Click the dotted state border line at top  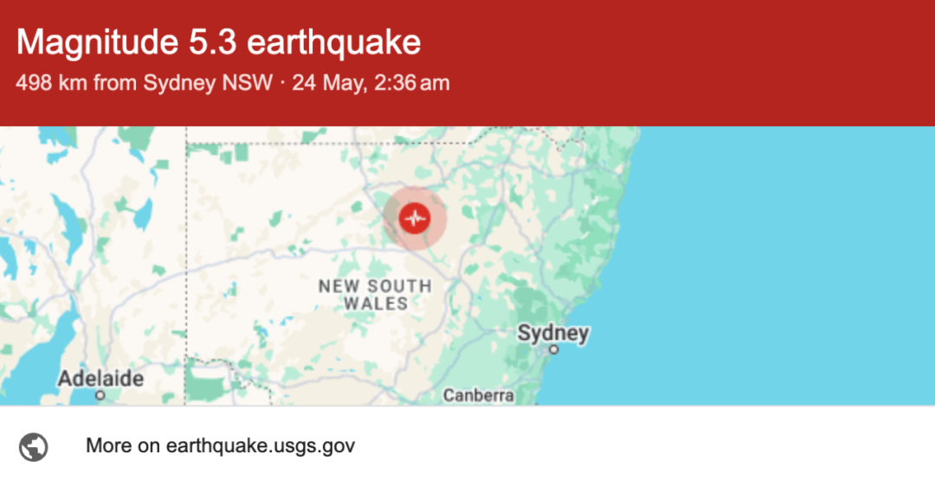click(328, 144)
